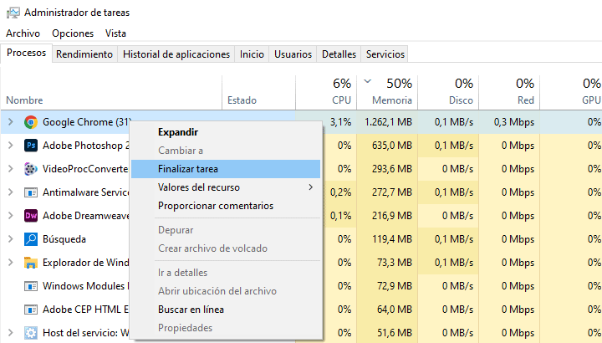
Task: Click the greyed Ir a detalles entry
Action: pyautogui.click(x=226, y=273)
